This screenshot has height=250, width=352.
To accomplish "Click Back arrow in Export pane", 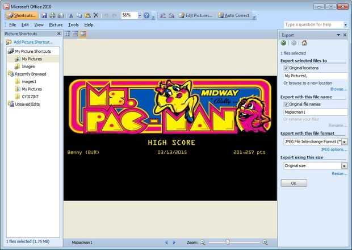I will click(x=283, y=43).
